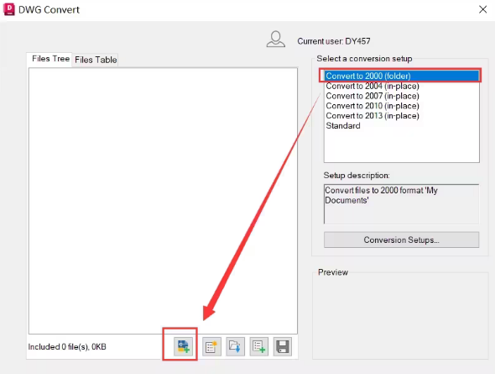Screen dimensions: 495x374
Task: Click the empty Files Tree list area
Action: click(163, 201)
